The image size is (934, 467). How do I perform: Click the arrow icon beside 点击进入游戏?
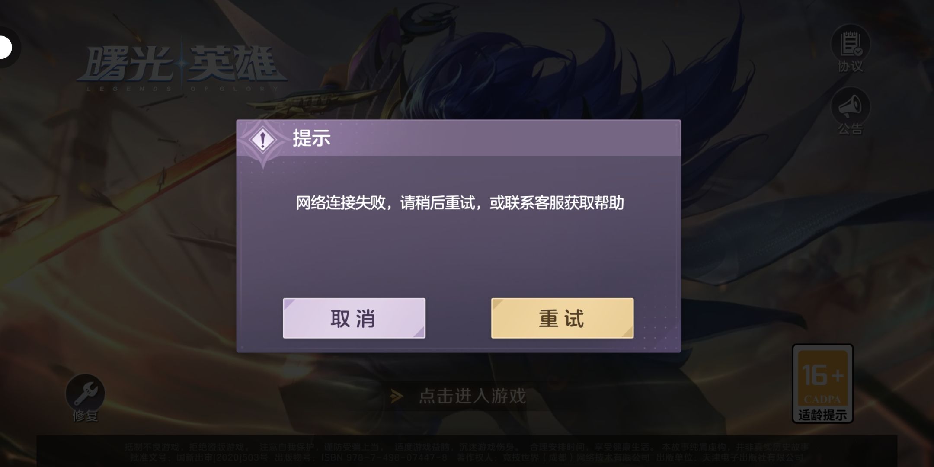(x=396, y=396)
